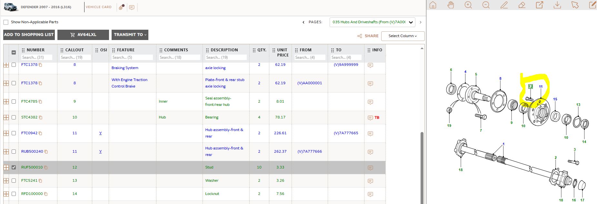Tick the checkbox for FTC5241 Washer

[x=14, y=180]
